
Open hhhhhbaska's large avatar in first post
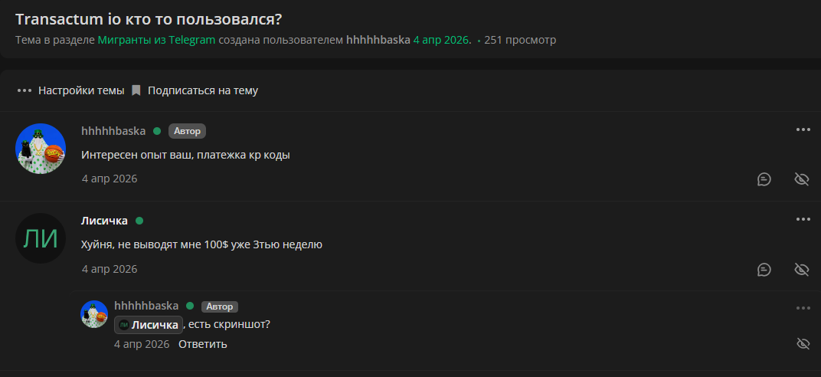tap(41, 149)
